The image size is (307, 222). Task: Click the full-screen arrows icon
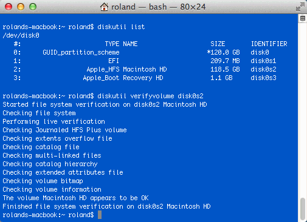click(300, 7)
